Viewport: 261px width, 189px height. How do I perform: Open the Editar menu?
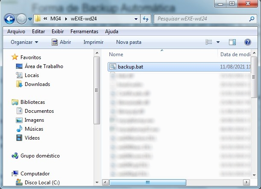[38, 31]
